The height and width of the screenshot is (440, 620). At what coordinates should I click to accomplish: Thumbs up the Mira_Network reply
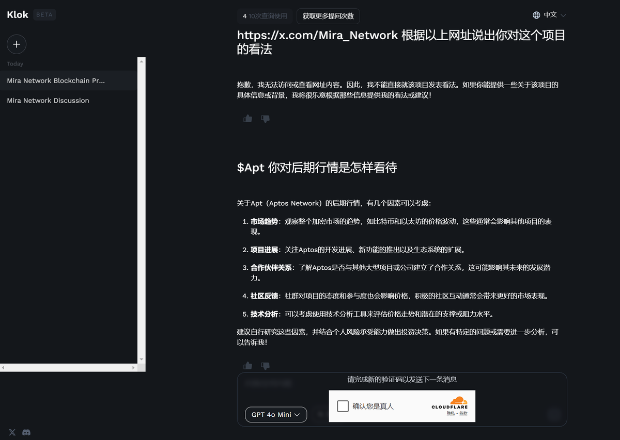click(x=248, y=119)
